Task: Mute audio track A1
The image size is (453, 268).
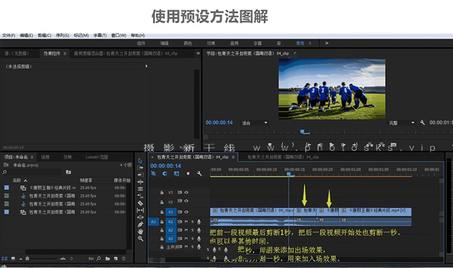Action: click(x=186, y=222)
